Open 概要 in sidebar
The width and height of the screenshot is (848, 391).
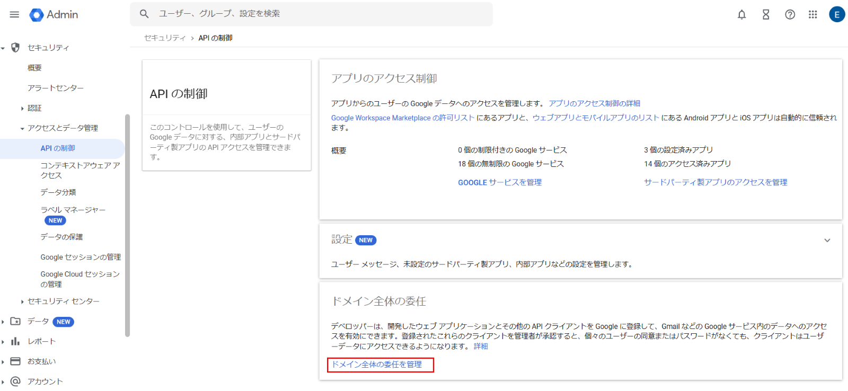(34, 68)
